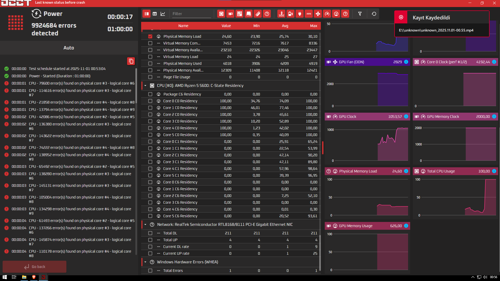
Task: Sort sensors by the Value column
Action: [226, 26]
